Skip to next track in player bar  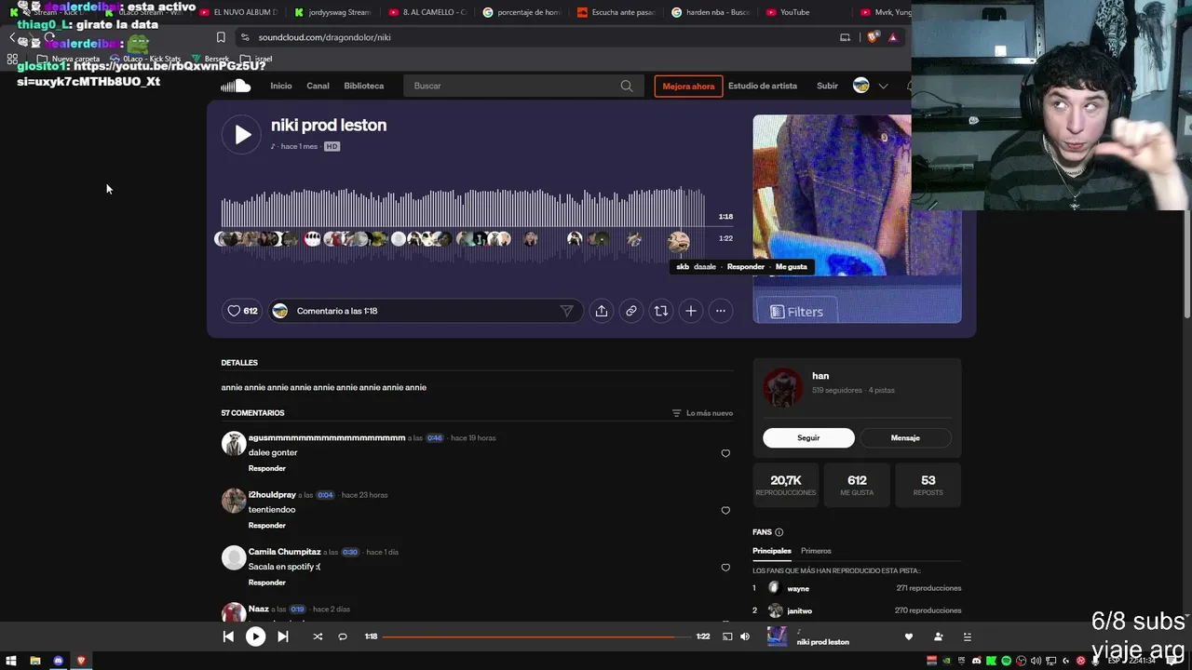point(283,636)
